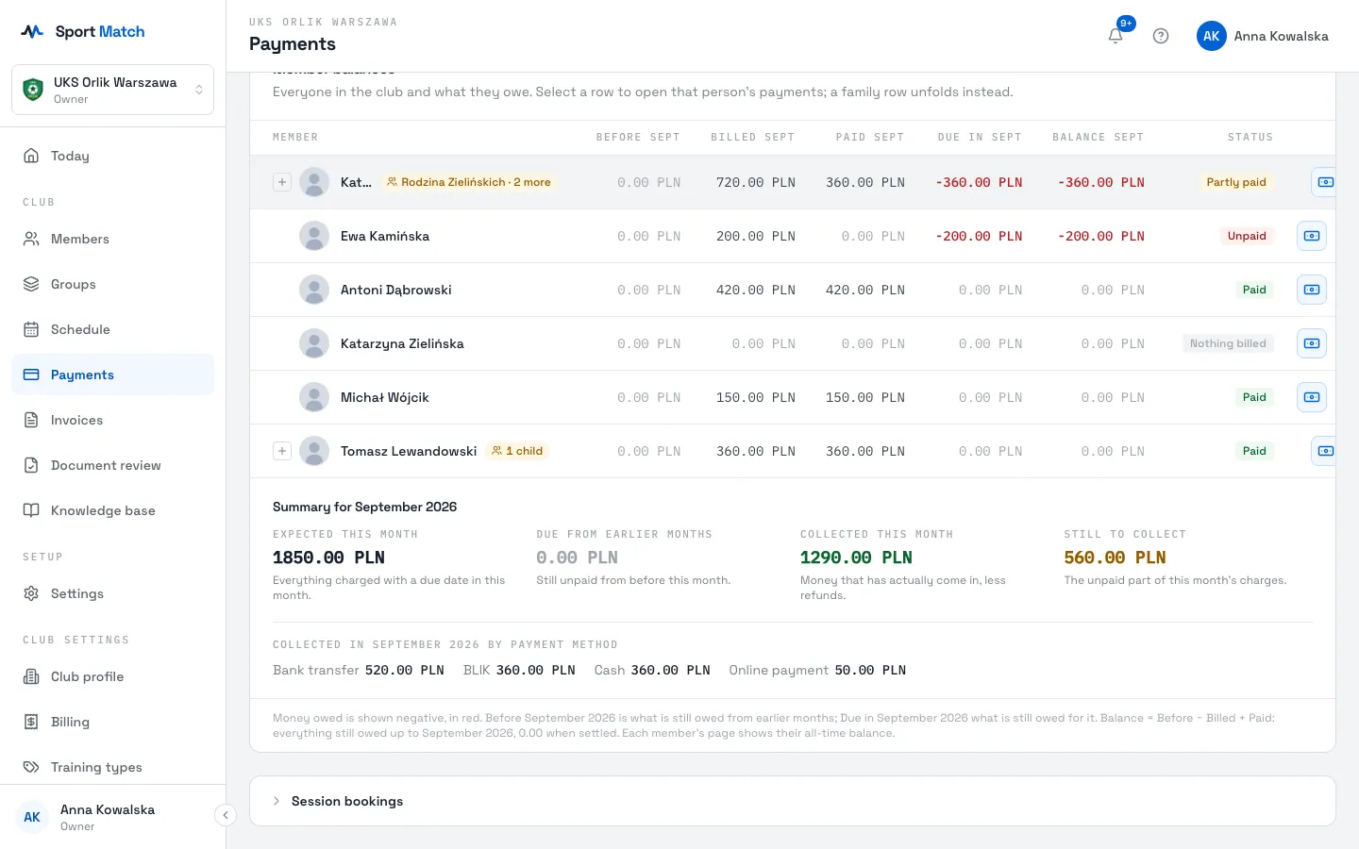
Task: Click the 'Rodzina Zielińskich · 2 more' badge
Action: pos(469,182)
